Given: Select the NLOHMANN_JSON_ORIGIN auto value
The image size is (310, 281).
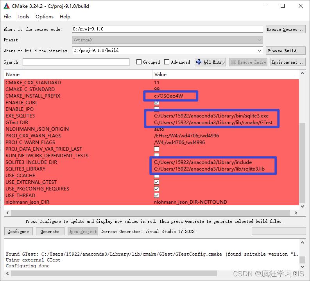Looking at the screenshot, I should pos(159,129).
